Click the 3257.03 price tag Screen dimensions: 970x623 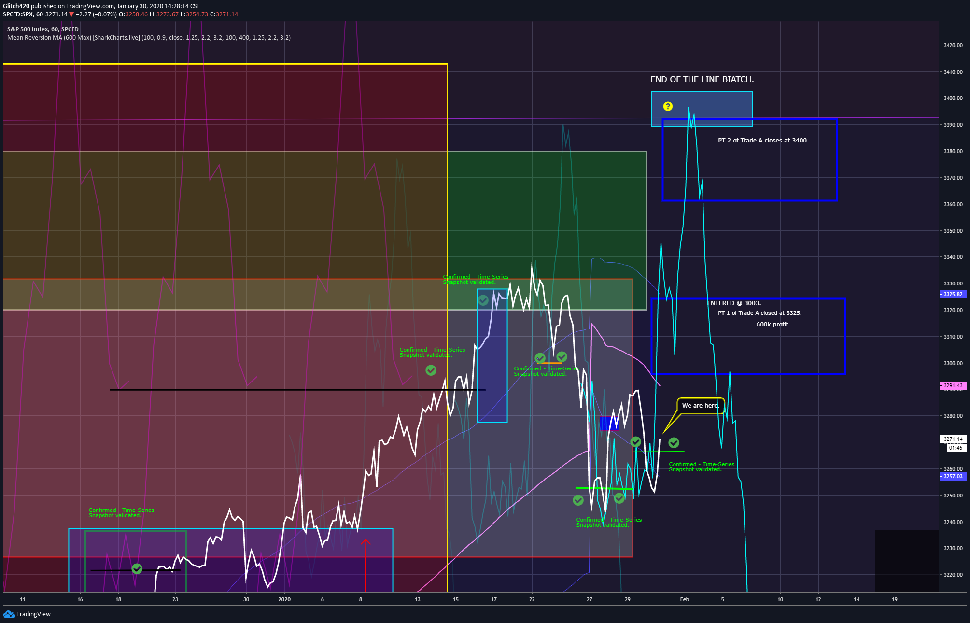(x=953, y=476)
